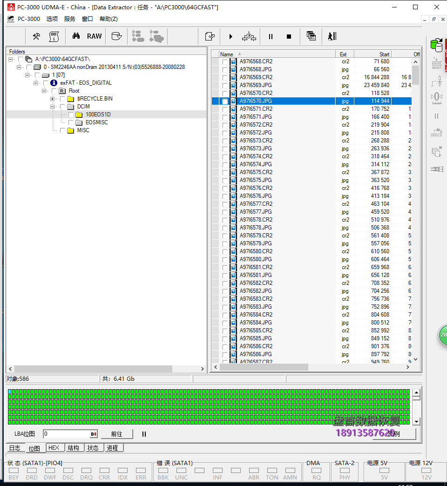Click the file list vertical scrollbar thumb
The height and width of the screenshot is (486, 447).
tap(416, 75)
